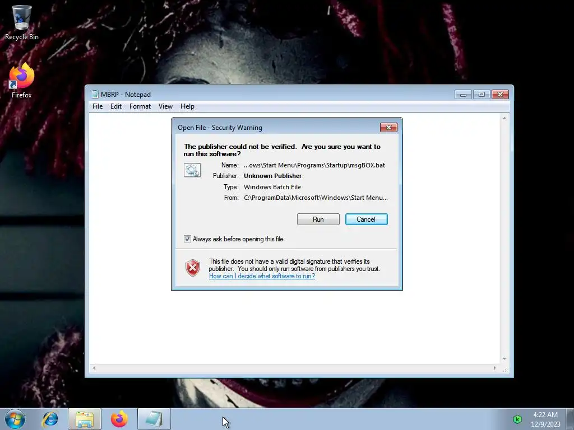
Task: Select the Firefox desktop shortcut
Action: 22,81
